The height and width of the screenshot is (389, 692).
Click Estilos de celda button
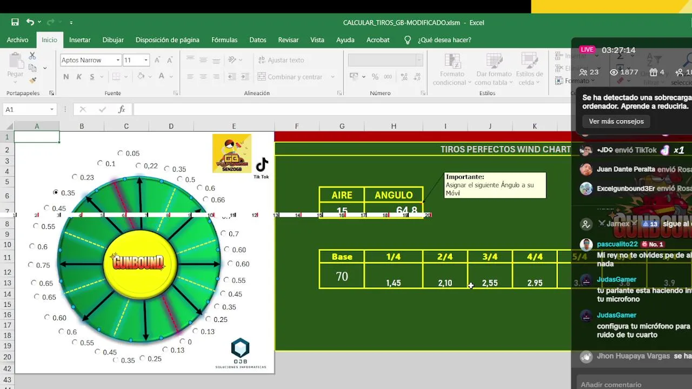coord(529,69)
